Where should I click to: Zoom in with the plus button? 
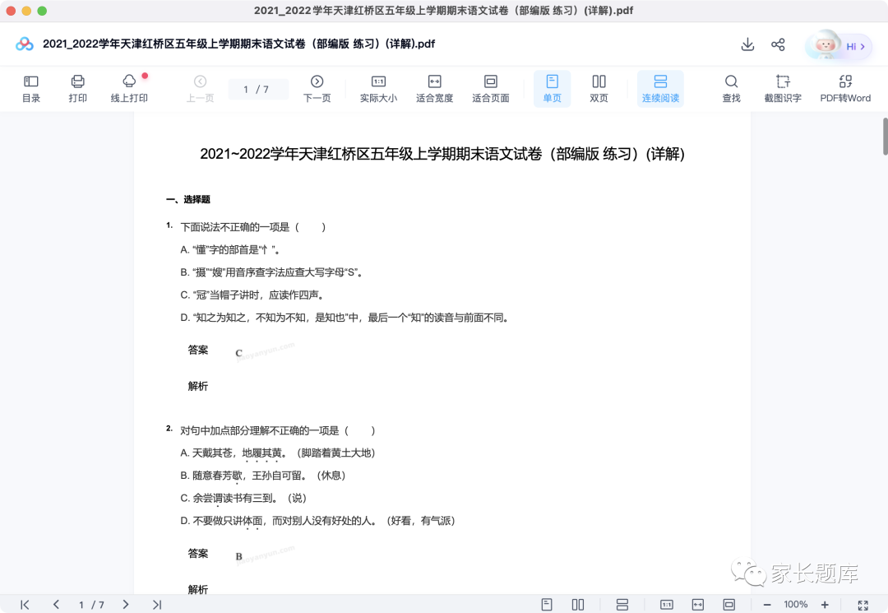(825, 605)
